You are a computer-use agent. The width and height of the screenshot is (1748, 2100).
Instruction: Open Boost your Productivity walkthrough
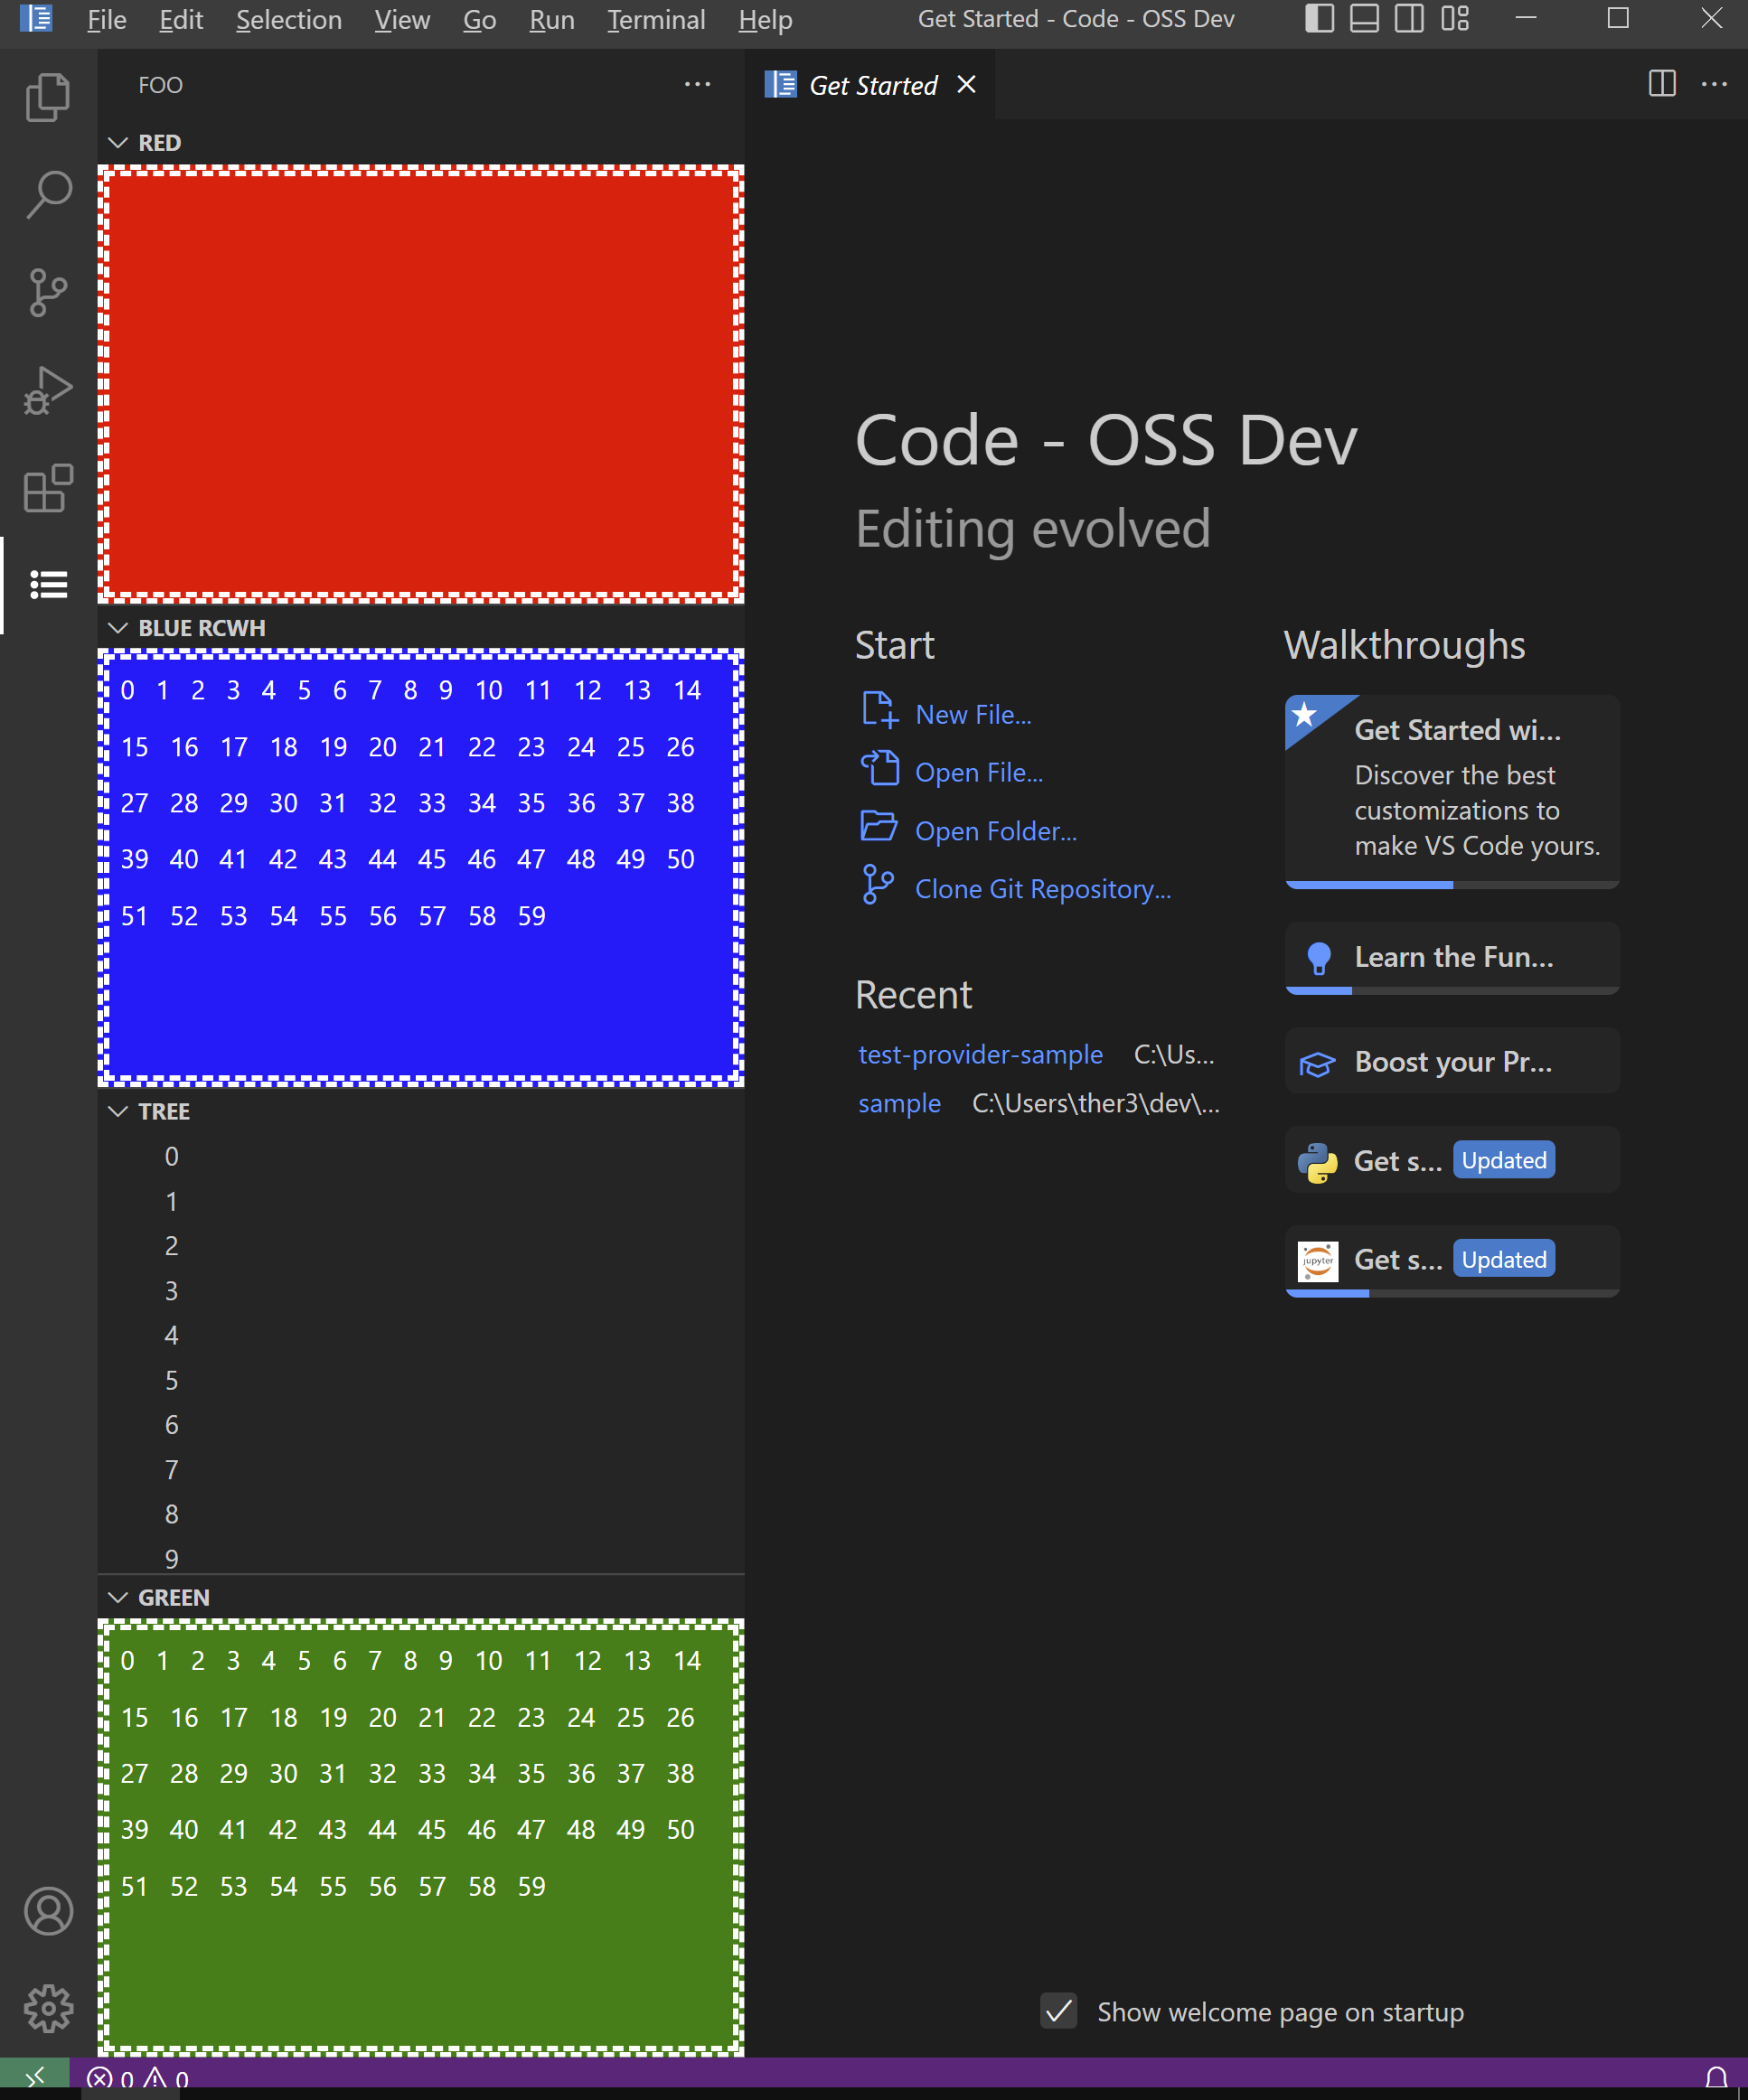click(x=1452, y=1061)
